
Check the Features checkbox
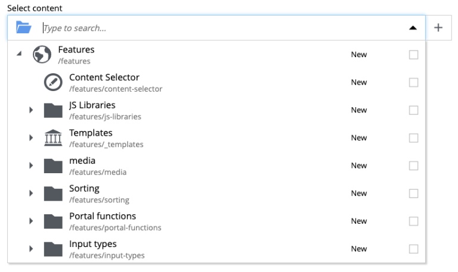click(414, 55)
